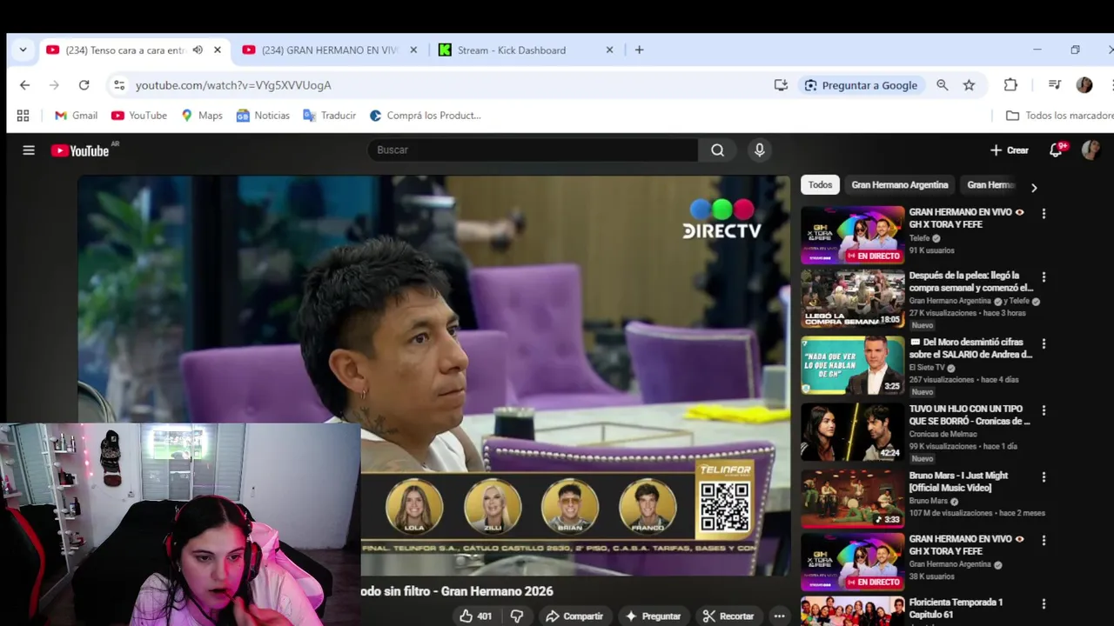Open options for Del Moro video
This screenshot has height=626, width=1114.
pyautogui.click(x=1044, y=343)
